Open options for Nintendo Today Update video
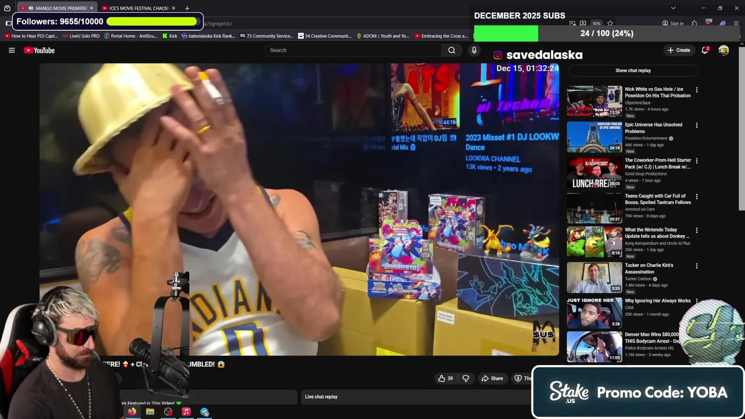Viewport: 745px width, 419px height. [697, 230]
